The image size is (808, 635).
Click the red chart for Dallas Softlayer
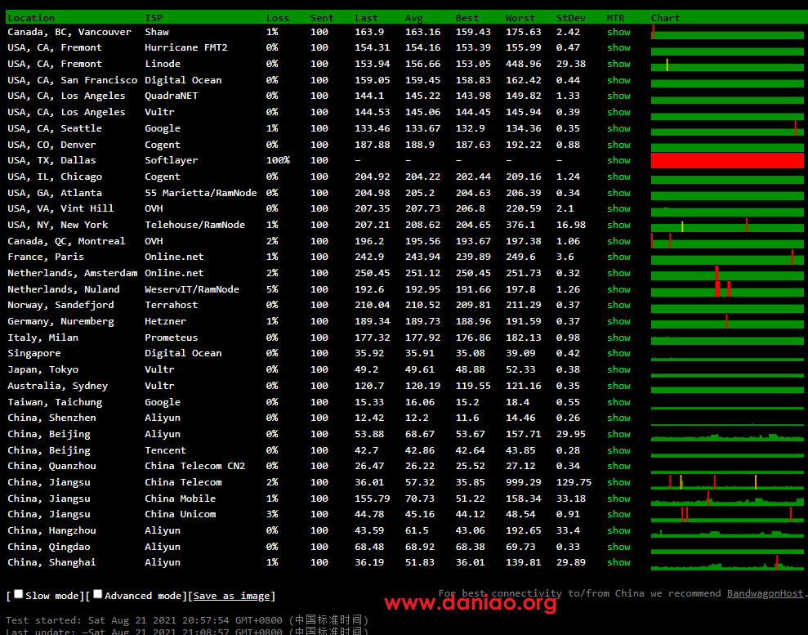pyautogui.click(x=727, y=160)
